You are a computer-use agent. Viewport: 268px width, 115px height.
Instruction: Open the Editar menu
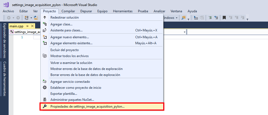pyautogui.click(x=24, y=11)
